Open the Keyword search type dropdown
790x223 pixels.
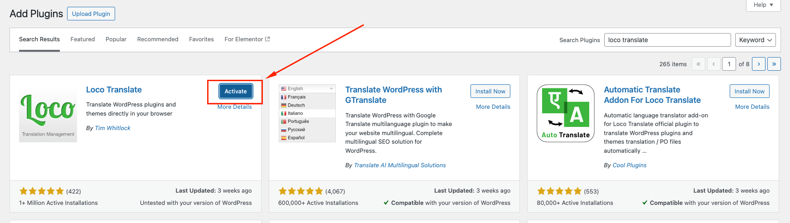pyautogui.click(x=755, y=40)
